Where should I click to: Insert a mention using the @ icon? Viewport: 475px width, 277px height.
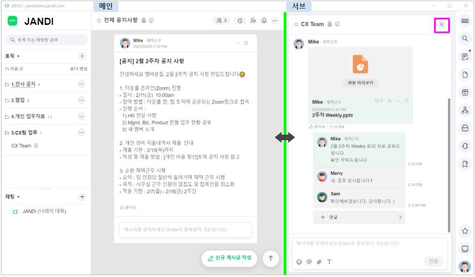[x=309, y=262]
